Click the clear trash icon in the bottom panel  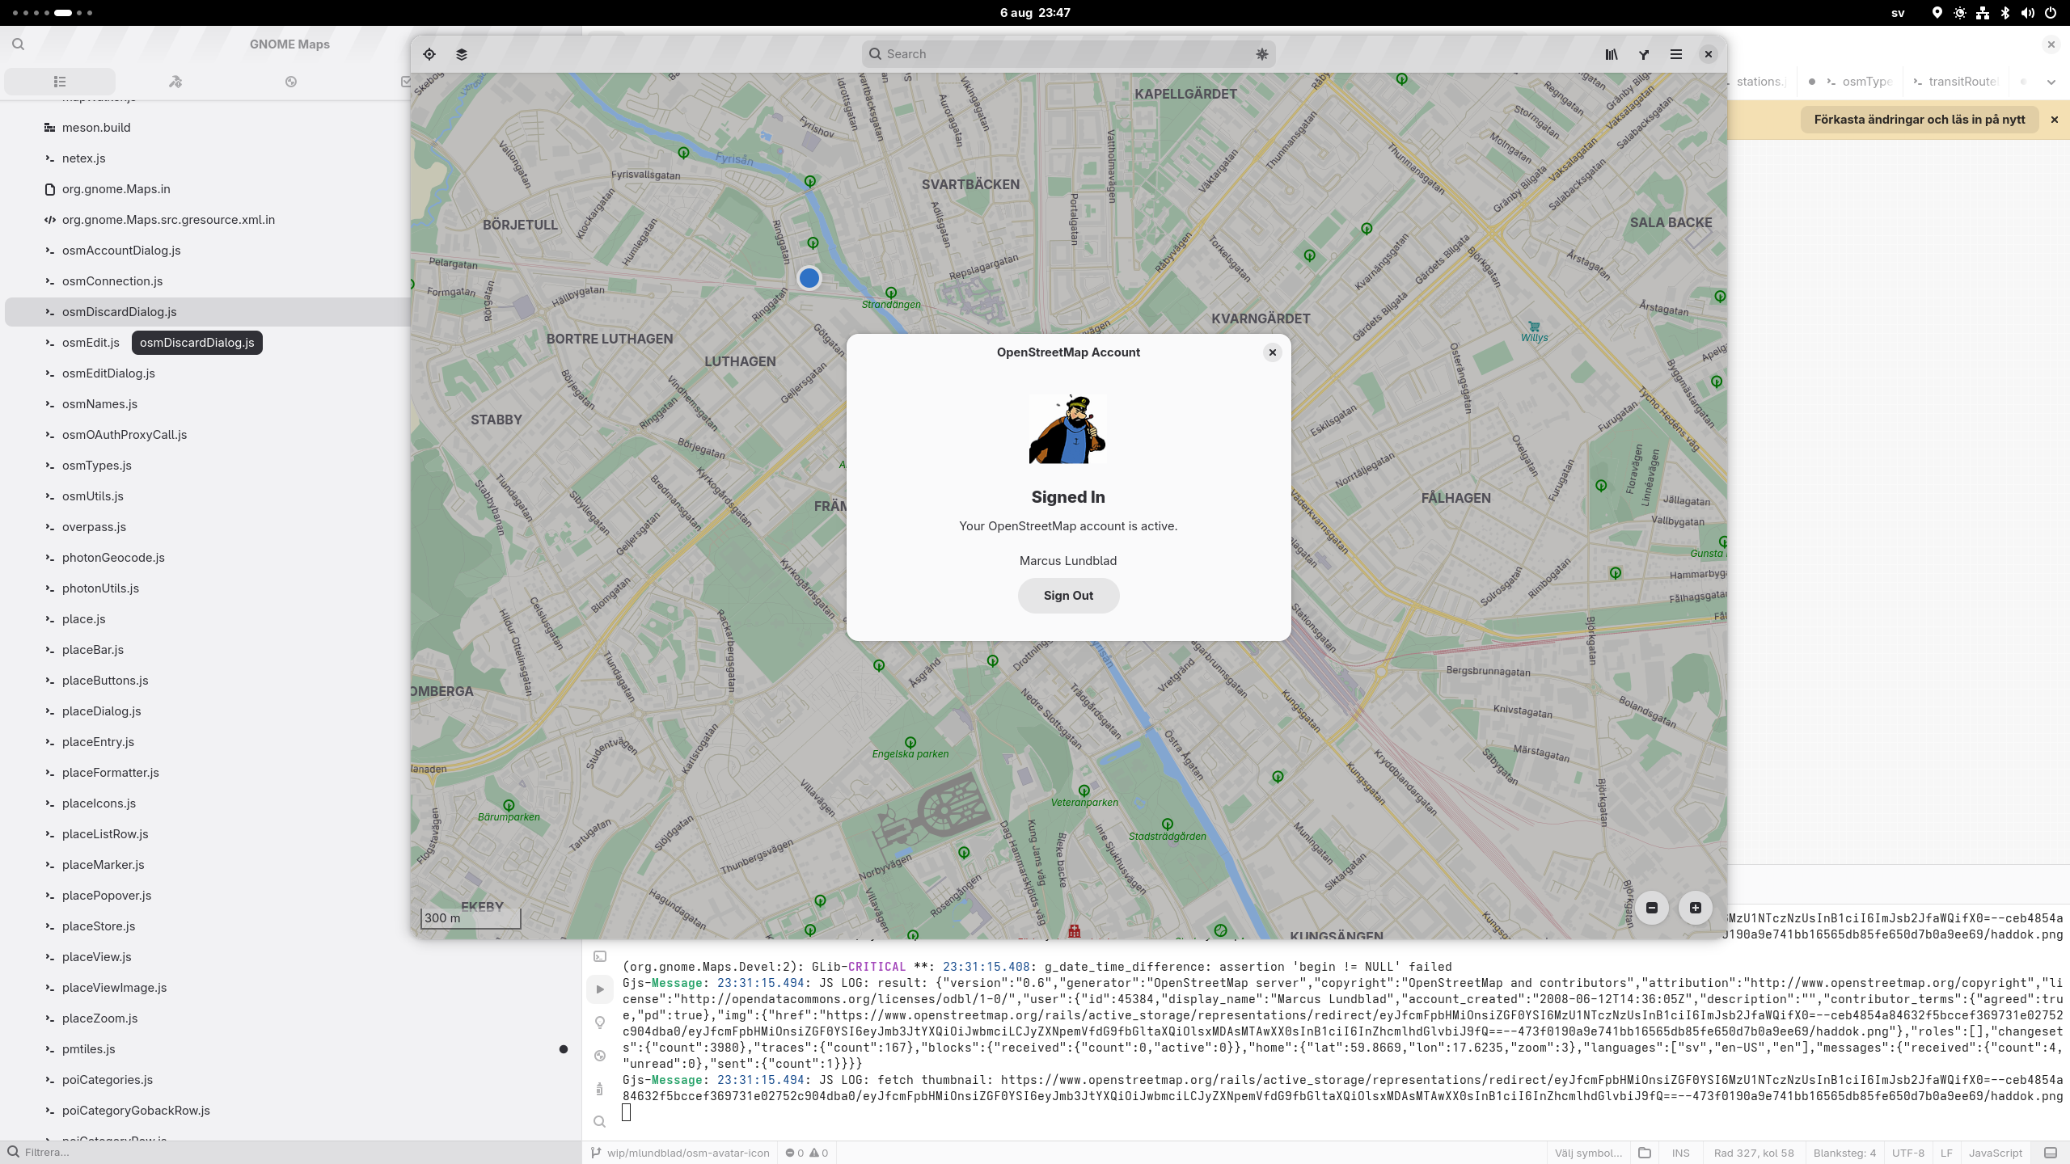(600, 1089)
